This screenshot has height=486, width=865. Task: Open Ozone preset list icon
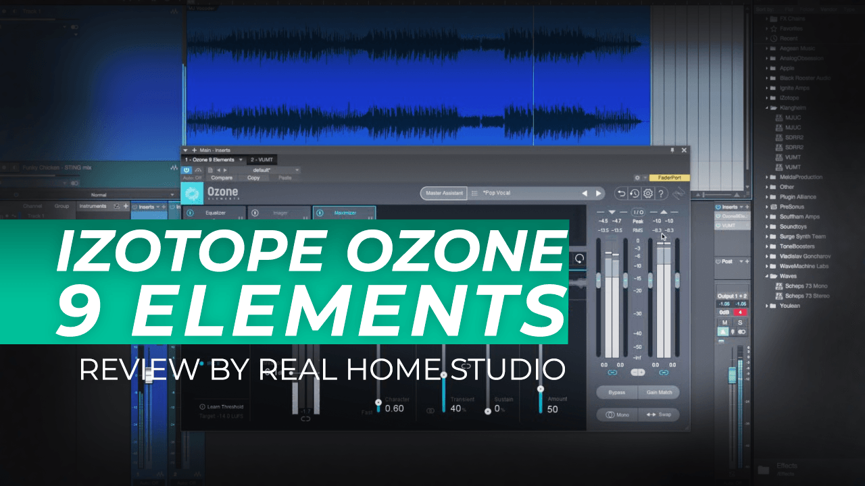(474, 193)
